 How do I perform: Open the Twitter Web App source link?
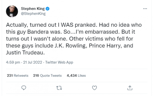[59, 62]
